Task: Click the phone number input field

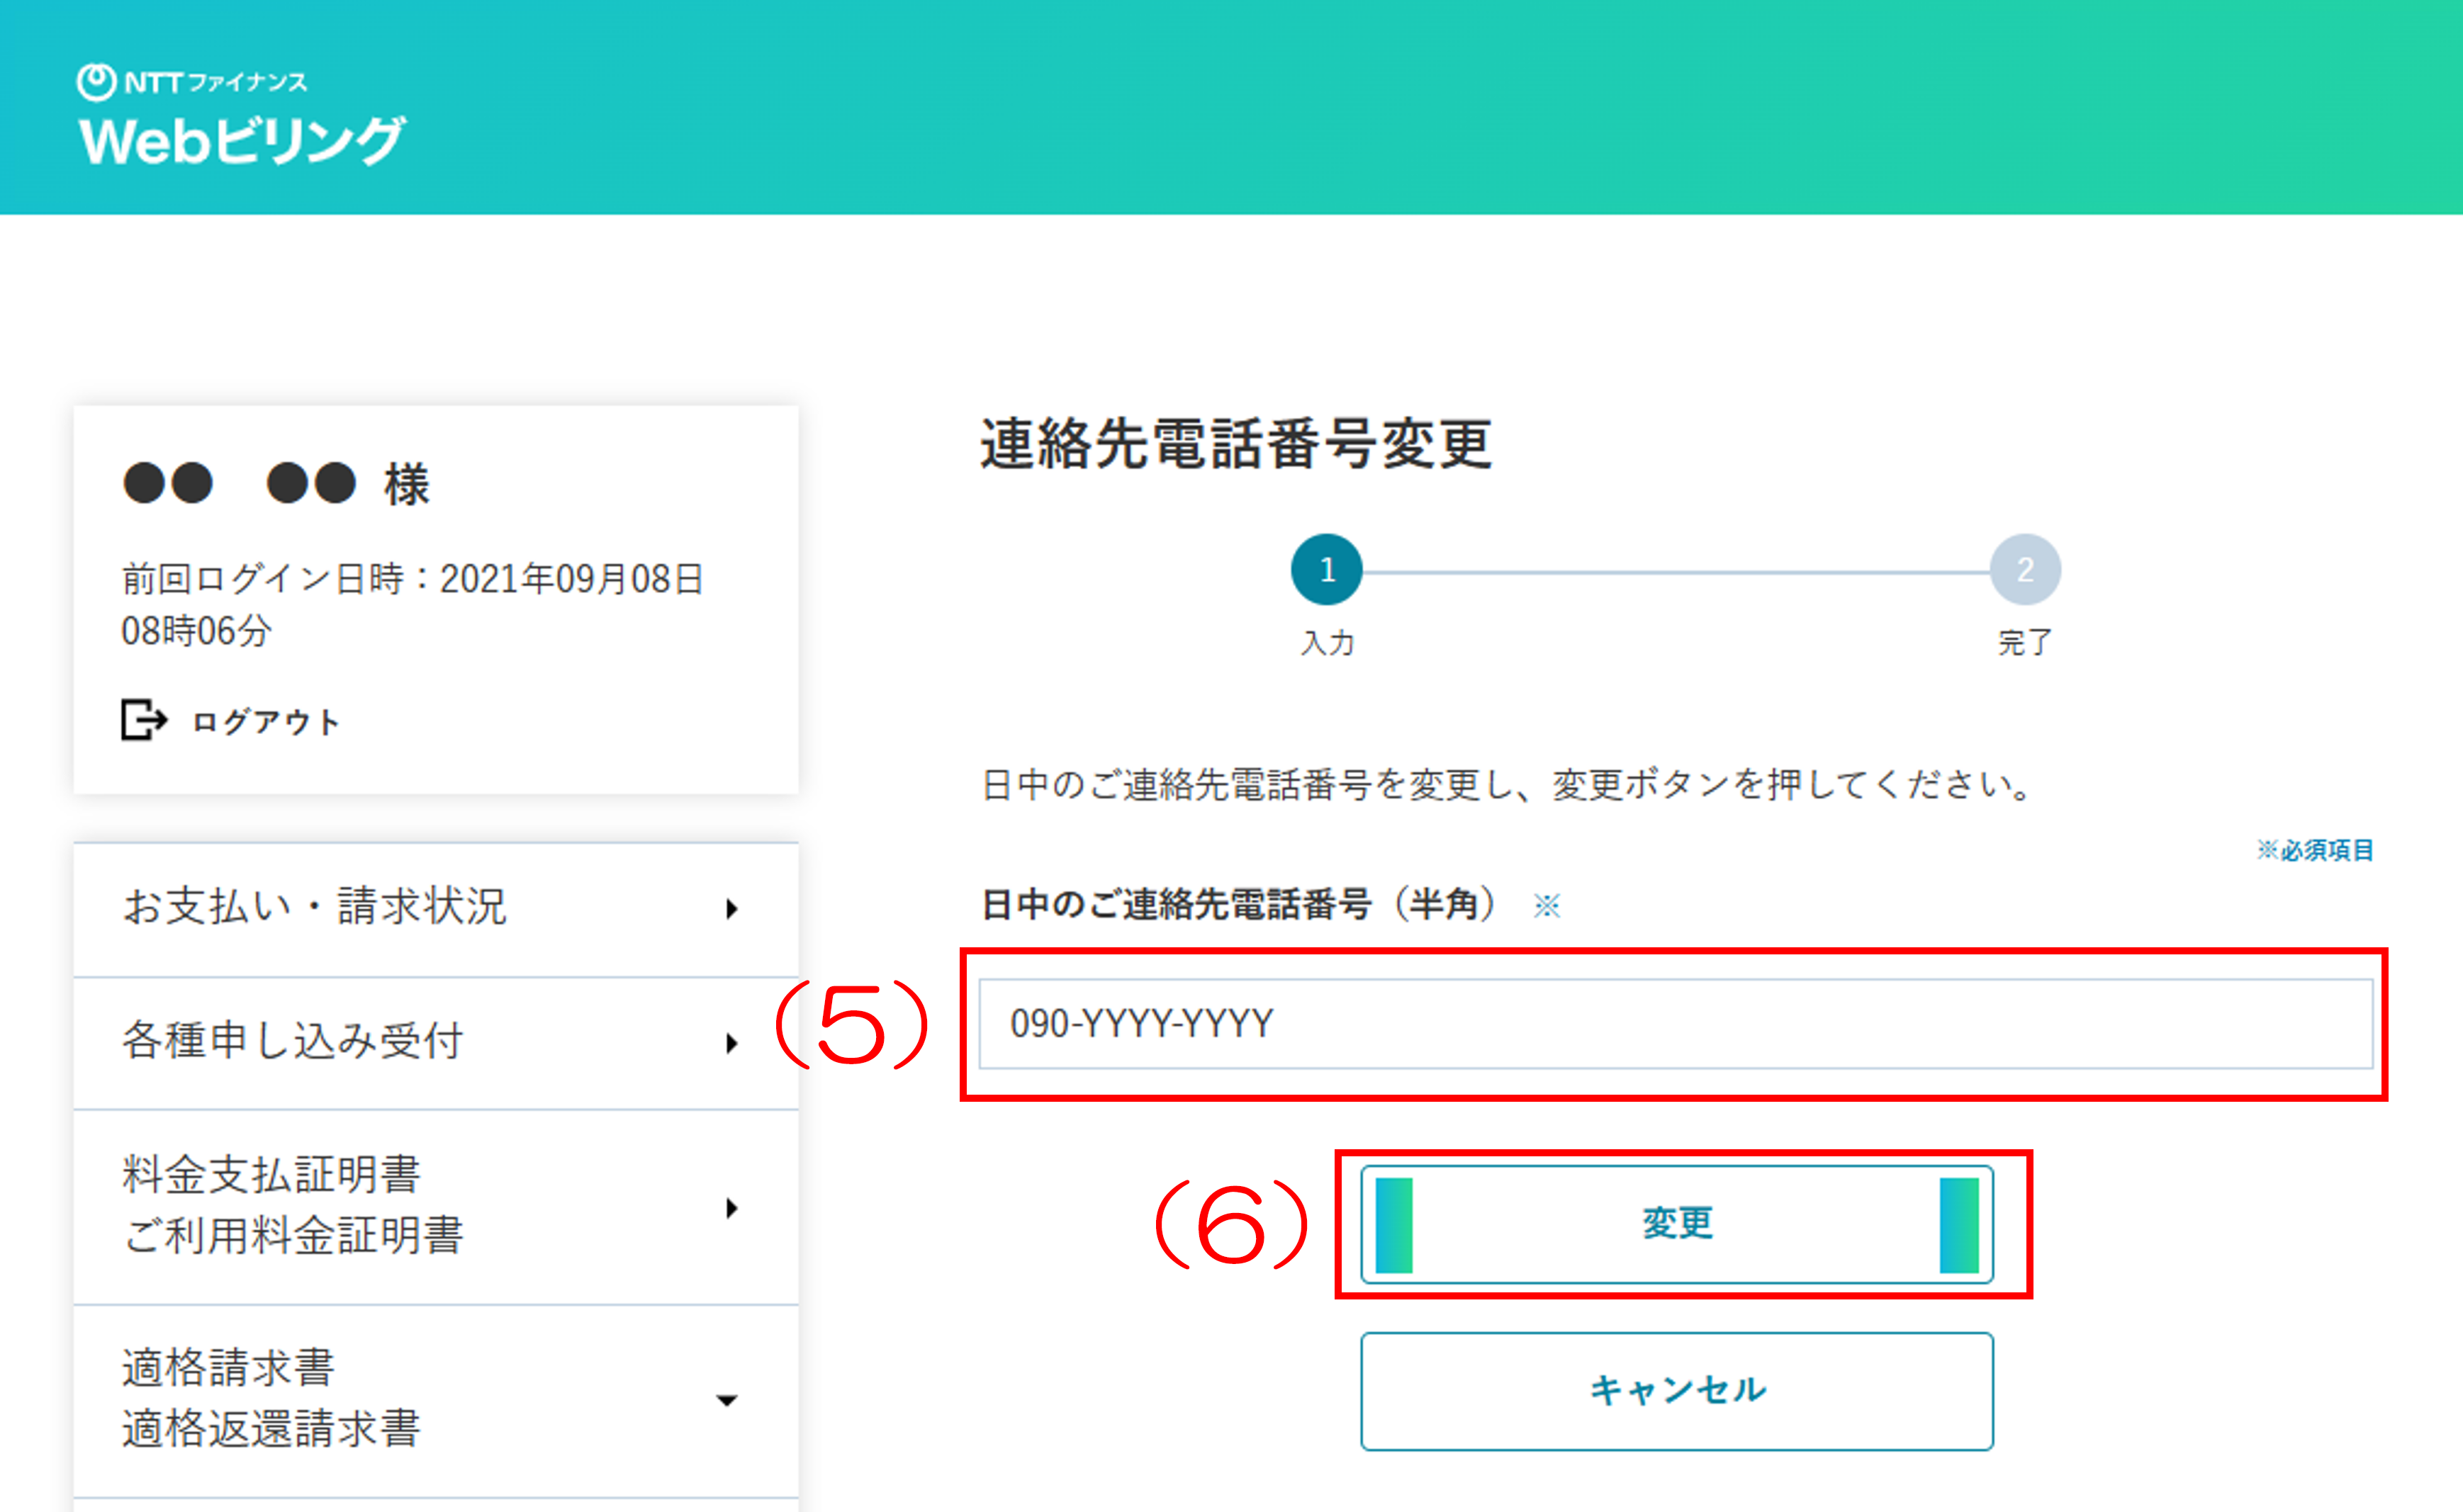Action: pos(1676,1024)
